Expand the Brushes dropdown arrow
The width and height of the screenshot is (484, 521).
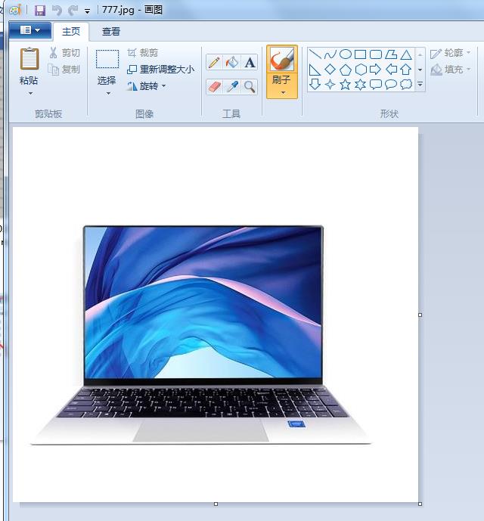pos(282,93)
